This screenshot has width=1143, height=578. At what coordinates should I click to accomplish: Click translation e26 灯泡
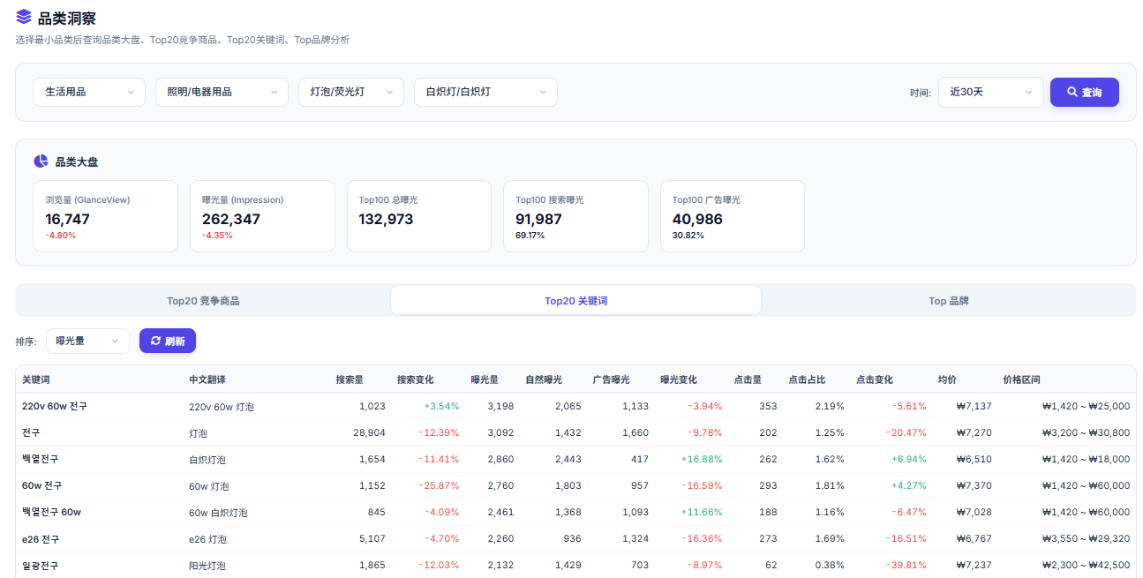point(208,539)
